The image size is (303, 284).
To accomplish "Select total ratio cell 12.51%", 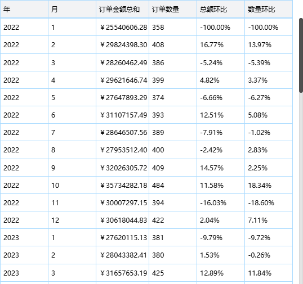I will (221, 115).
